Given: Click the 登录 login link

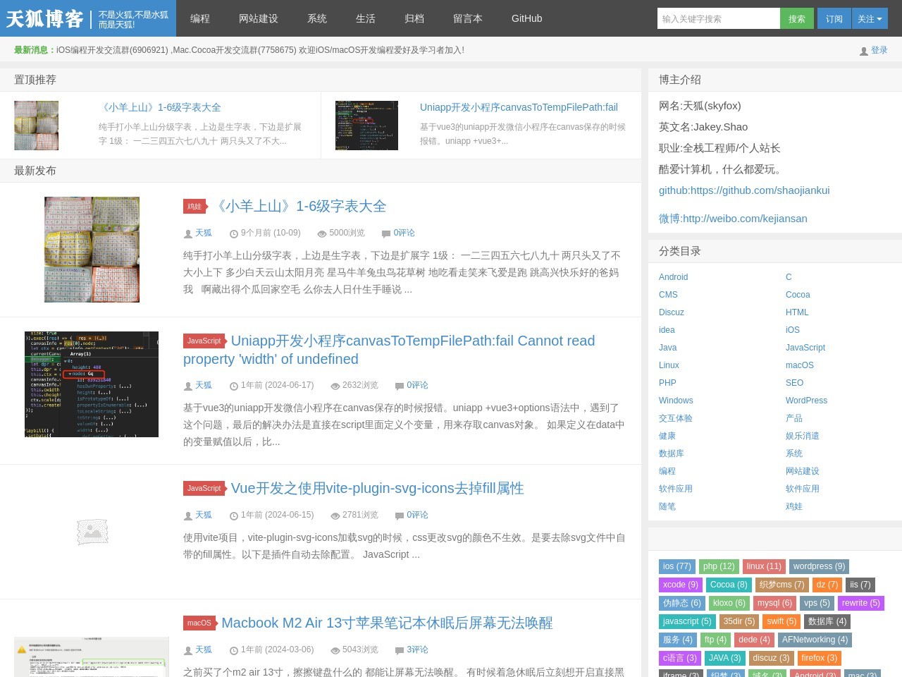Looking at the screenshot, I should (x=879, y=50).
